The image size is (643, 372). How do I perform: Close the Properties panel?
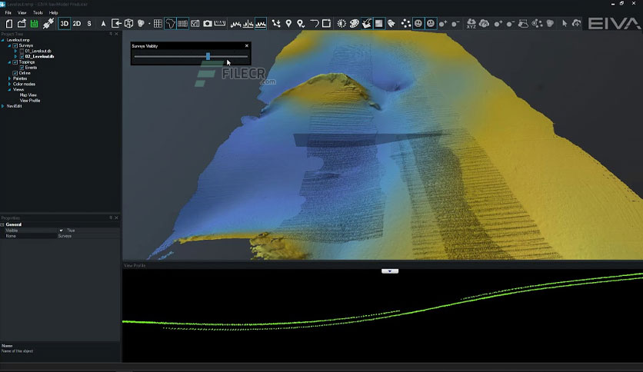[x=116, y=218]
